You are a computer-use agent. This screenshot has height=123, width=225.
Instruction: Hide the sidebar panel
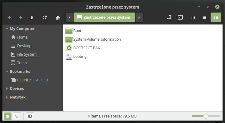click(x=30, y=116)
